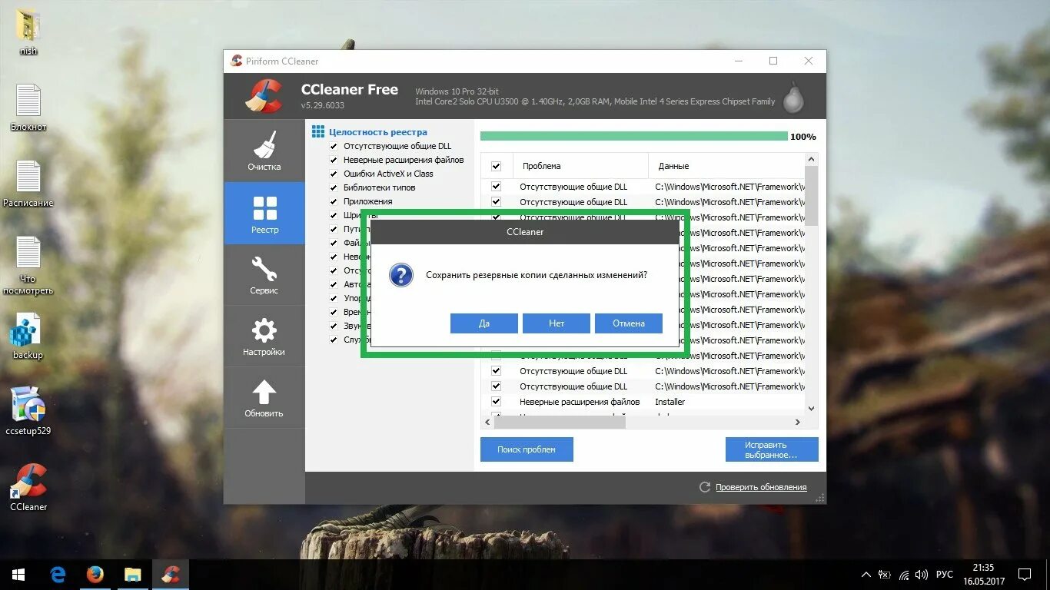Show hidden tray icons chevron
This screenshot has height=590, width=1050.
[x=866, y=575]
